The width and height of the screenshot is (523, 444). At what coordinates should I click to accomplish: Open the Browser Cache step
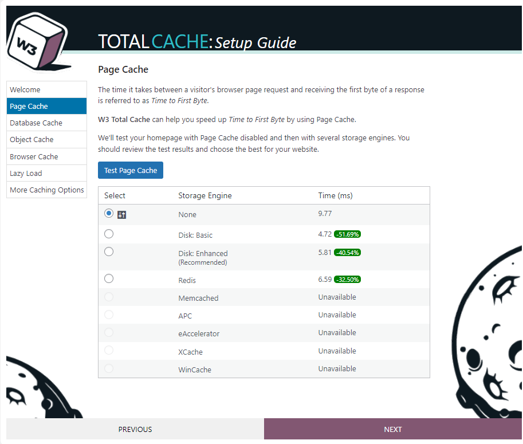[x=47, y=156]
